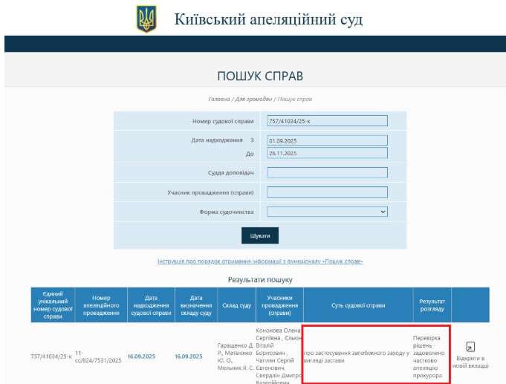This screenshot has height=384, width=506.
Task: Open Для громадян breadcrumb link
Action: (x=254, y=99)
